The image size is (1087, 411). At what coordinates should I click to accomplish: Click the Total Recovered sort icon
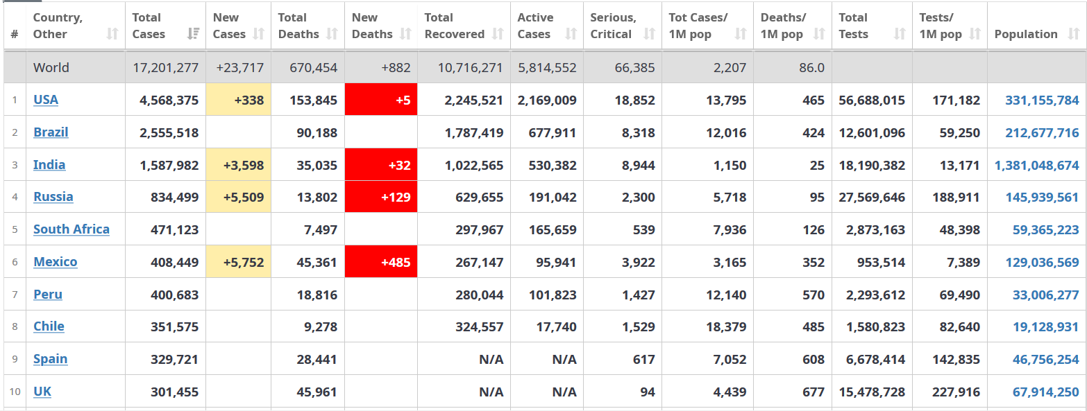[x=498, y=34]
